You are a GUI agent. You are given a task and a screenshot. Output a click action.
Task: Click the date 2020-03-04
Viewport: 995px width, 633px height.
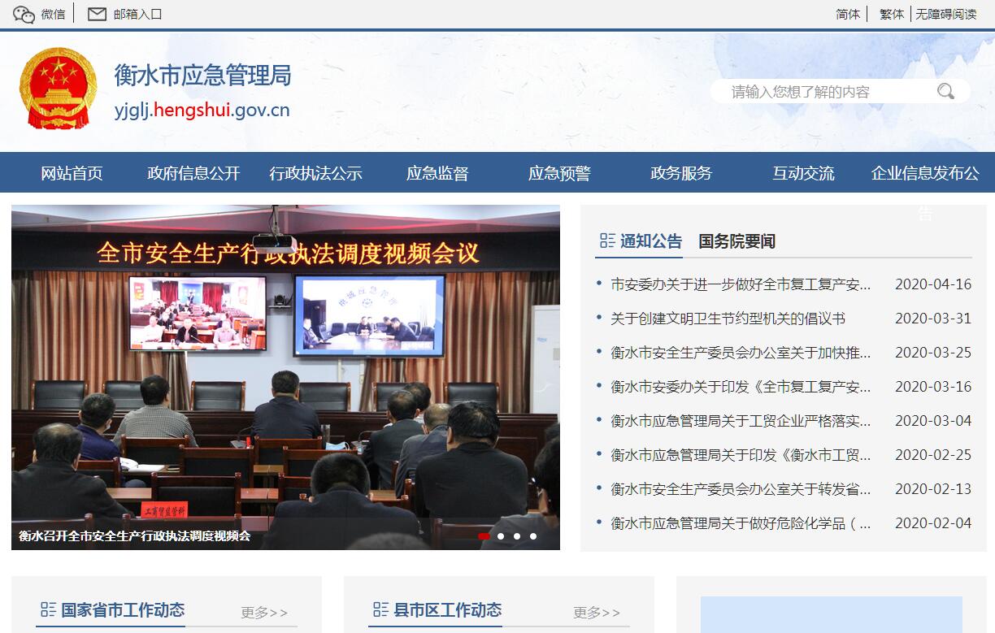[x=933, y=421]
